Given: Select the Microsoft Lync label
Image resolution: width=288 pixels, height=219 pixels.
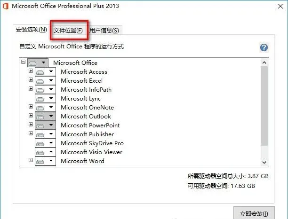Looking at the screenshot, I should [x=81, y=99].
